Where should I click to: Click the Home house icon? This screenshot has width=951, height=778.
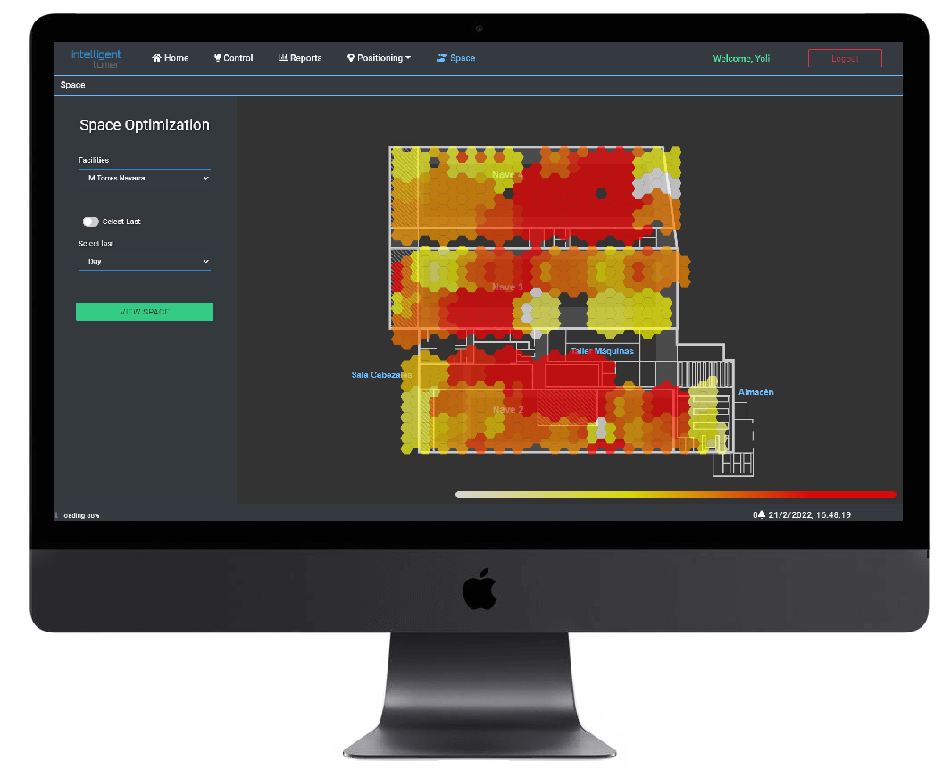coord(156,58)
